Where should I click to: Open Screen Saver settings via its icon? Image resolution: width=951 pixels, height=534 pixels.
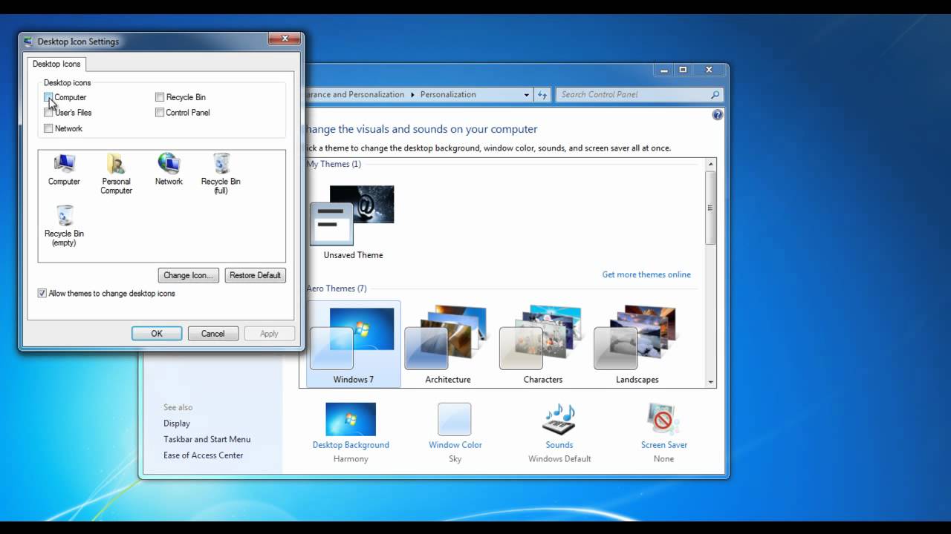[663, 418]
